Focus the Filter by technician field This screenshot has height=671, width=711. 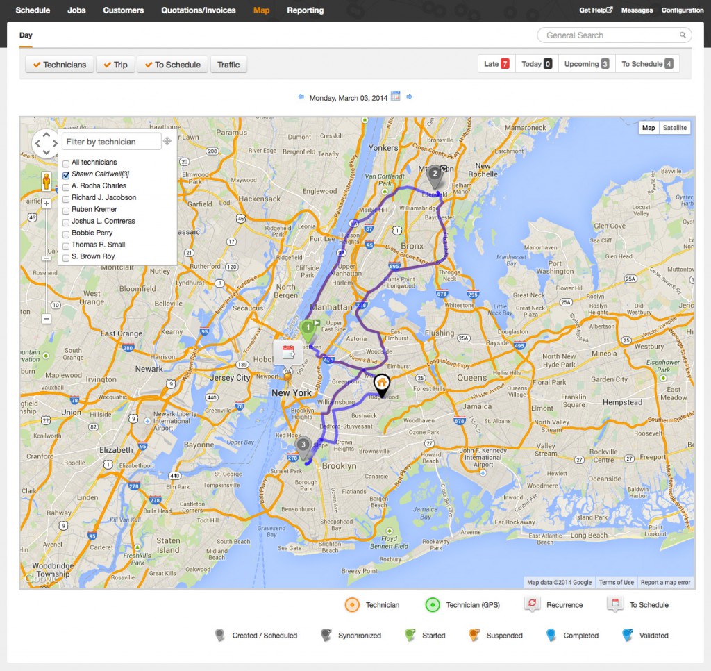pos(112,142)
